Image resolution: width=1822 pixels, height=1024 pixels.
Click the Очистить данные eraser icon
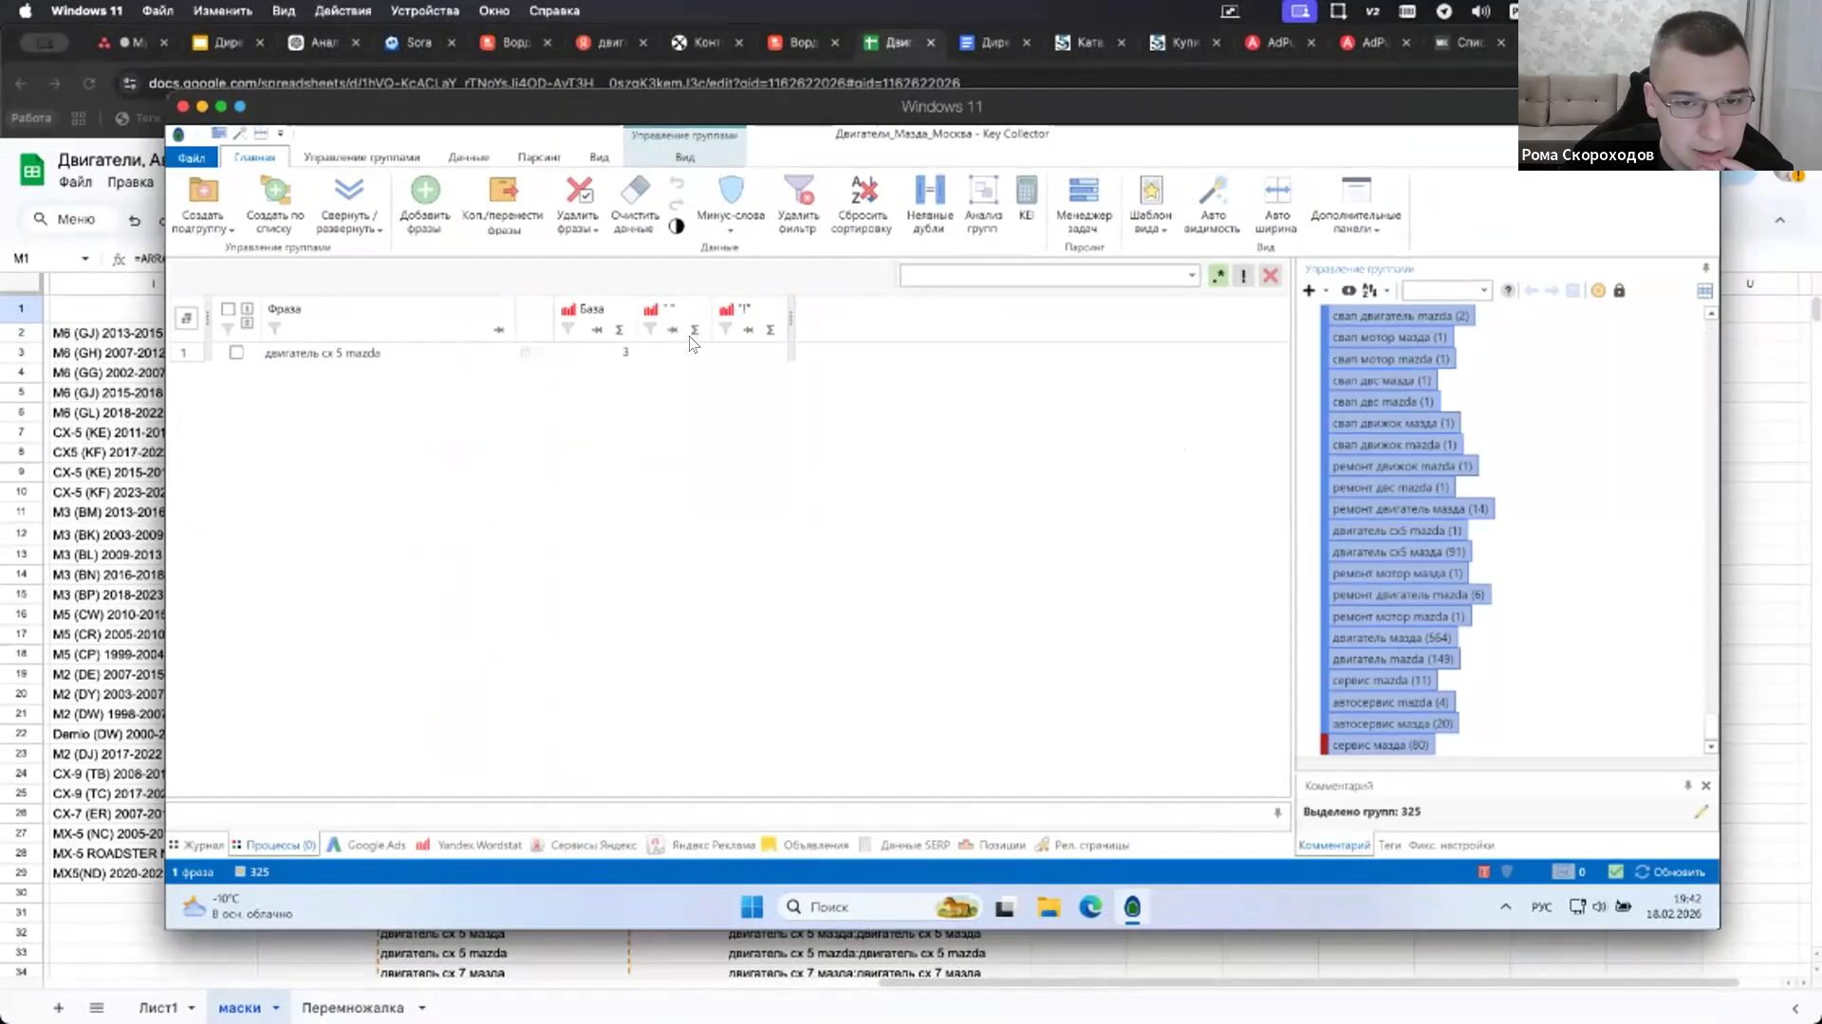[x=634, y=190]
